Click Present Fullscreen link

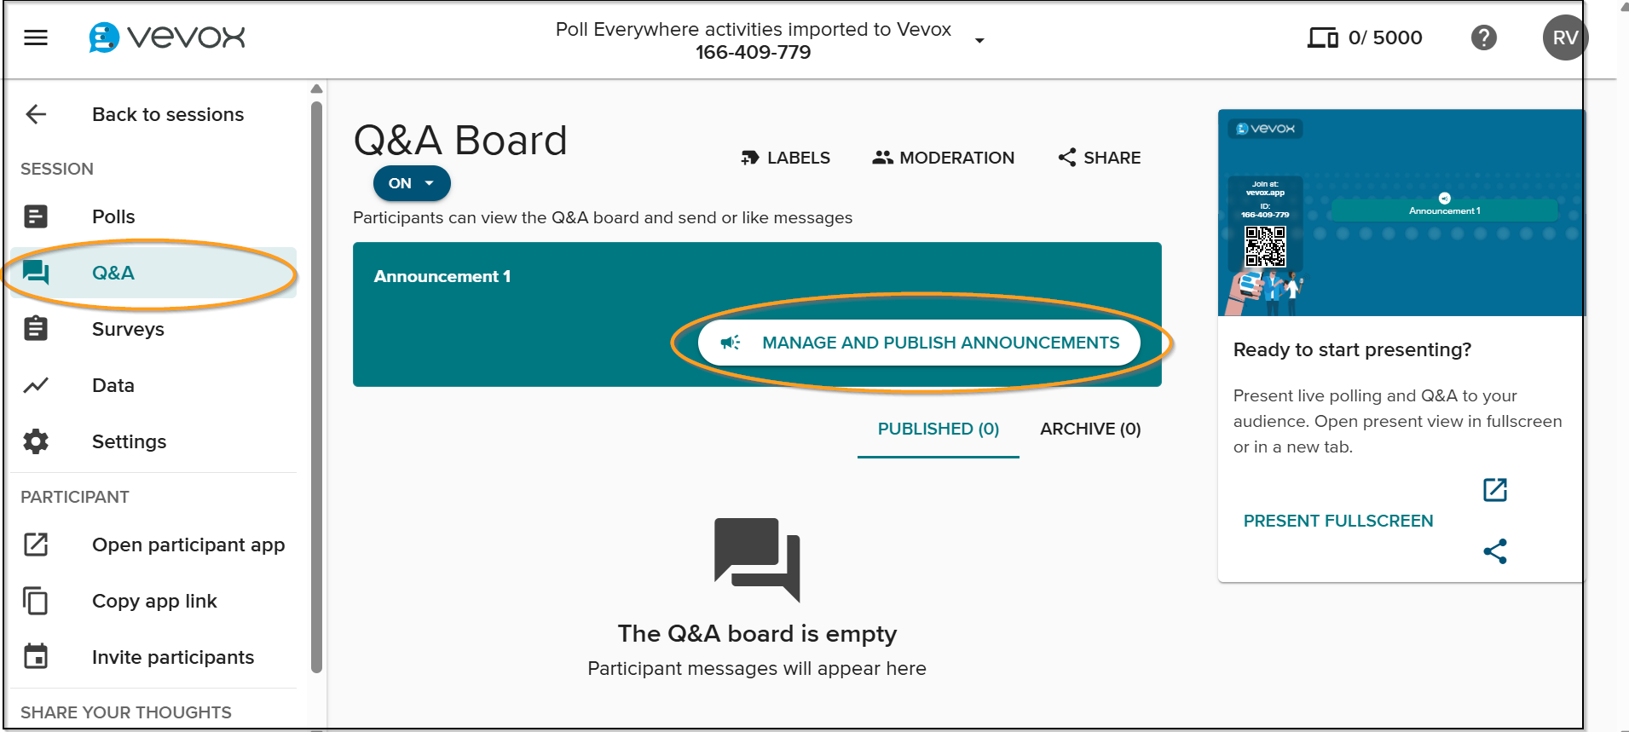pos(1338,521)
